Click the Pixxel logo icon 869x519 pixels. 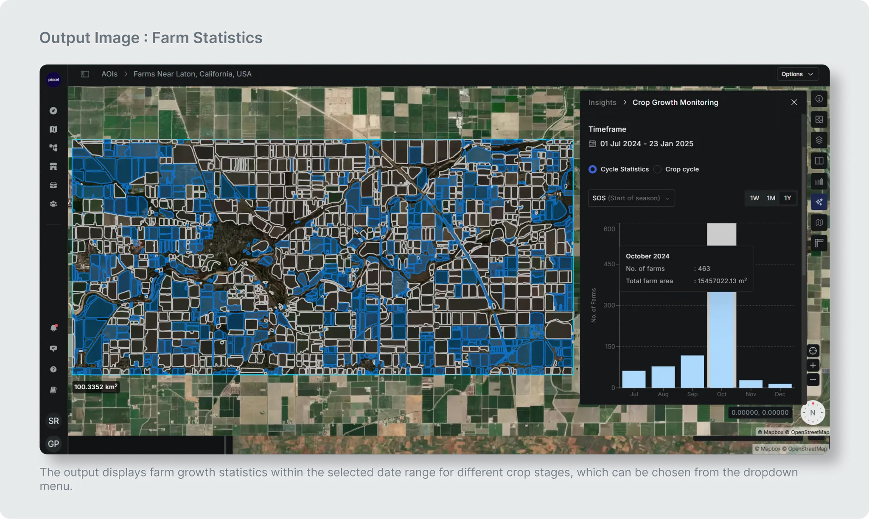click(53, 80)
